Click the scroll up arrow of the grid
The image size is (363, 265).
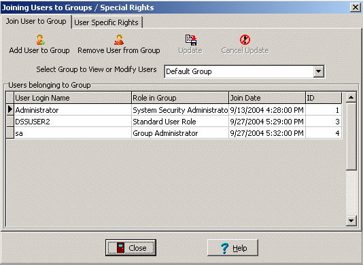(x=351, y=97)
